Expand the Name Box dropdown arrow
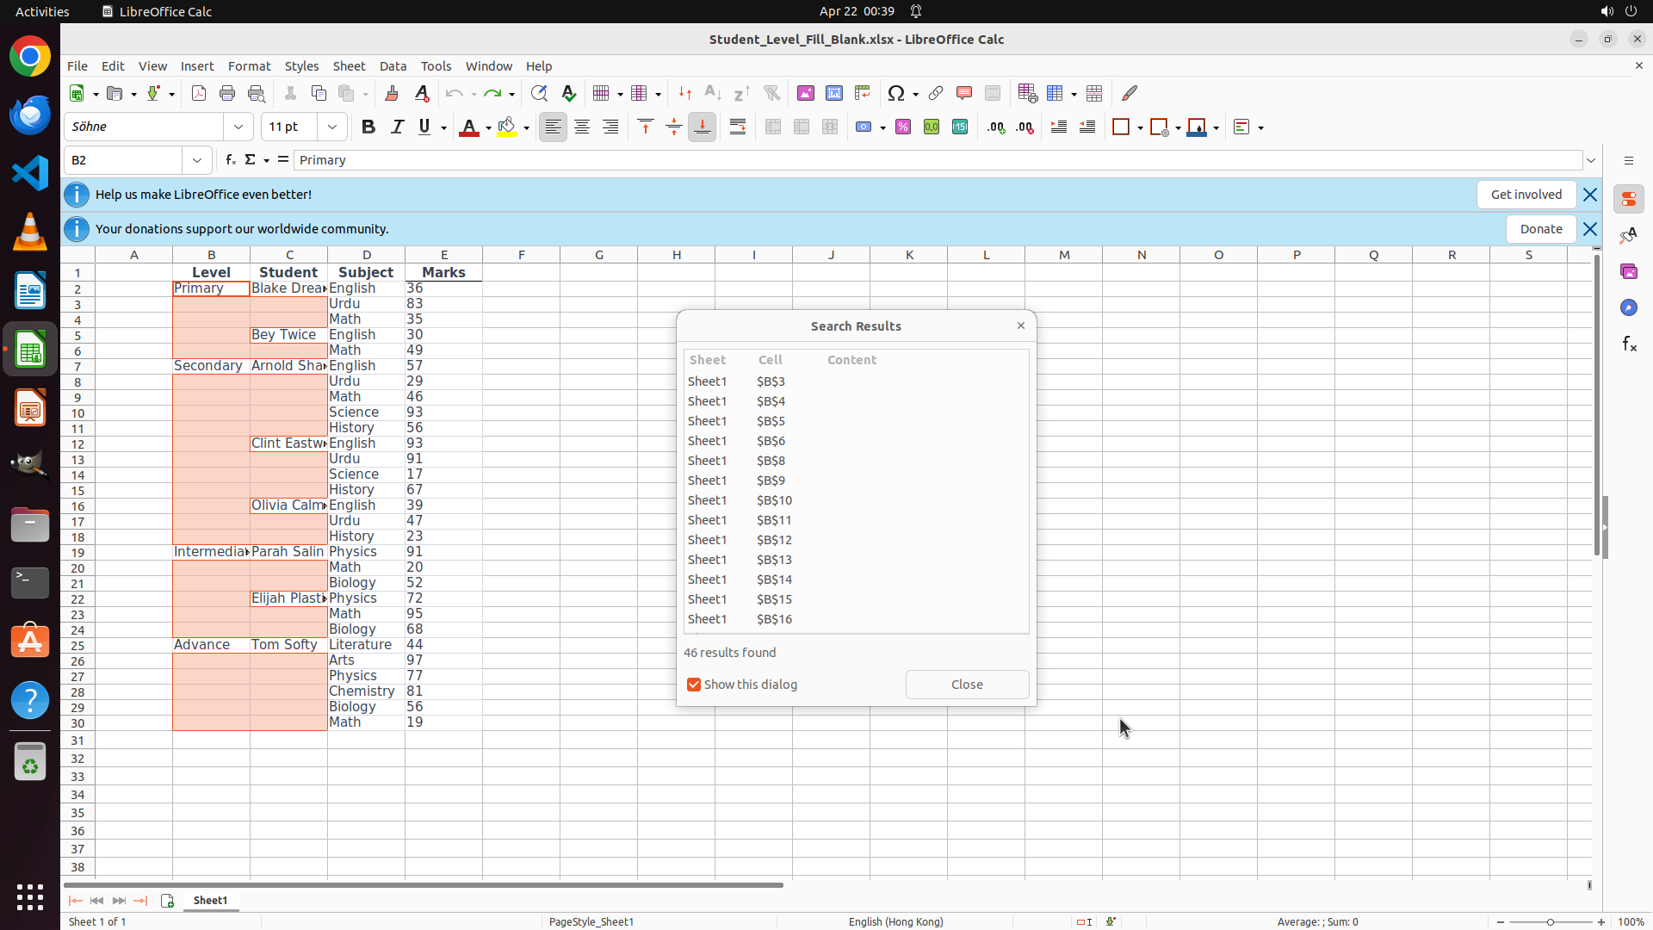1653x930 pixels. 197,160
